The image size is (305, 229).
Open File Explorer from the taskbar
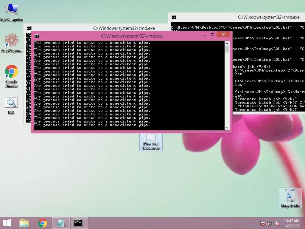(x=24, y=223)
